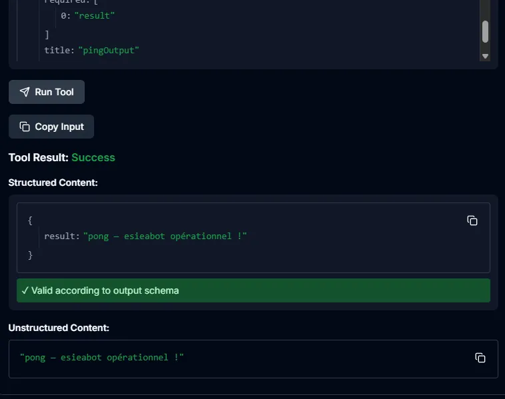Click the checkmark in the validation banner
This screenshot has width=505, height=399.
[x=25, y=290]
